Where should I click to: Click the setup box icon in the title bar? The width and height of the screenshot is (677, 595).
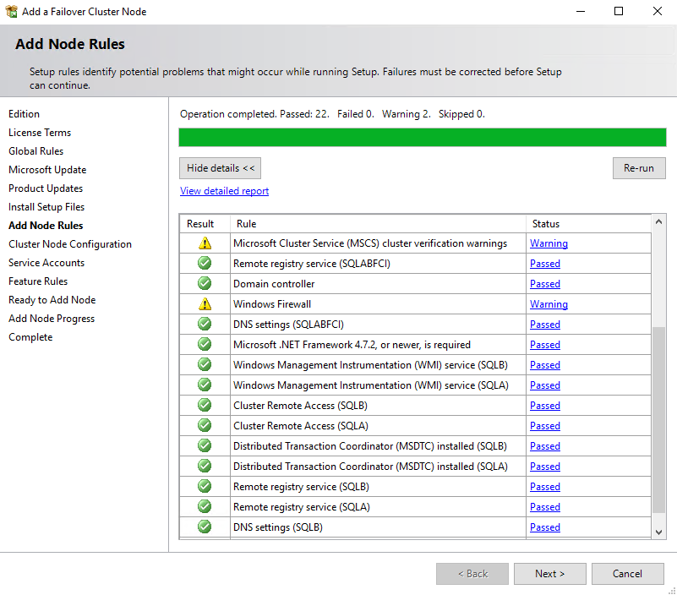click(x=11, y=11)
